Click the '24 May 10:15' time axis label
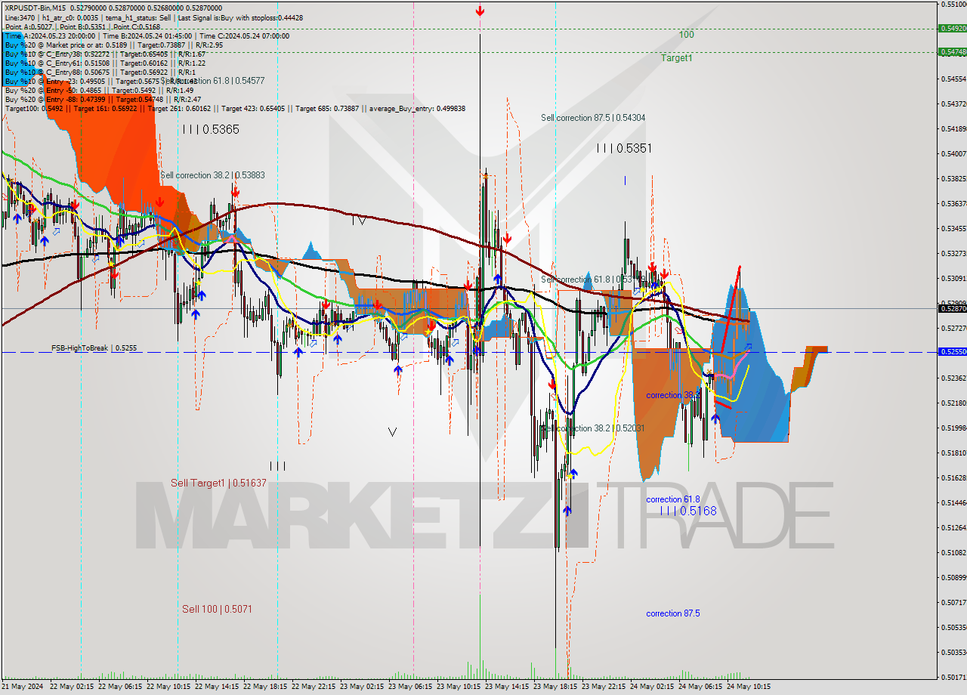967x695 pixels. coord(748,687)
